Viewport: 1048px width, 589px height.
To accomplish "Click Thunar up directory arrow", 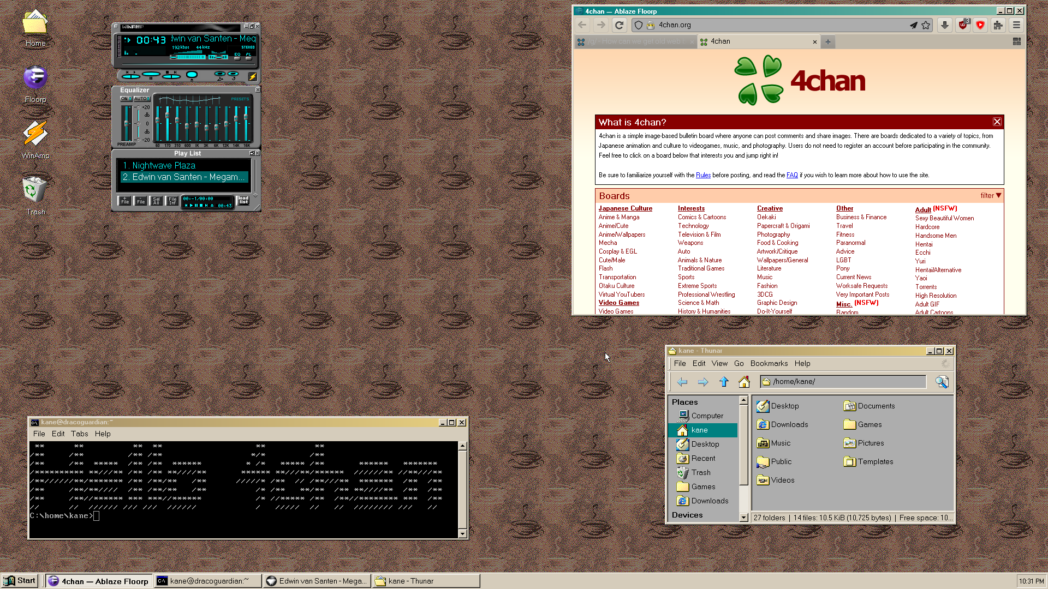I will click(x=724, y=382).
